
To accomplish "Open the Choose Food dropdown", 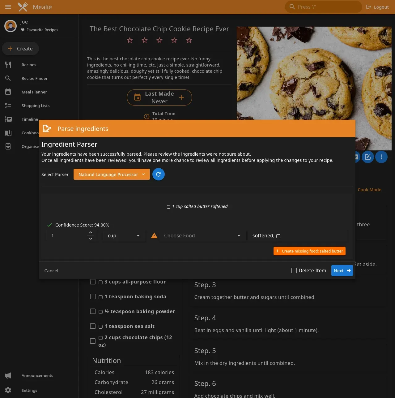I will click(202, 236).
